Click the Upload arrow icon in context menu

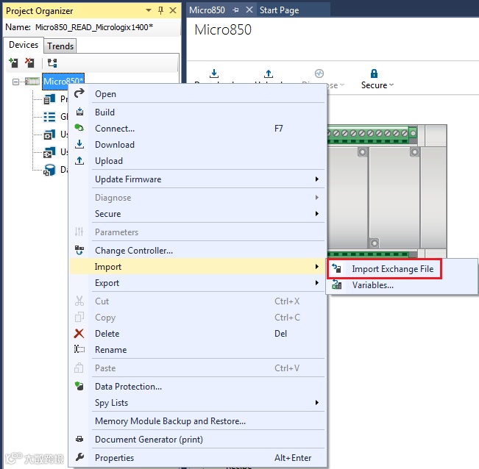coord(79,160)
